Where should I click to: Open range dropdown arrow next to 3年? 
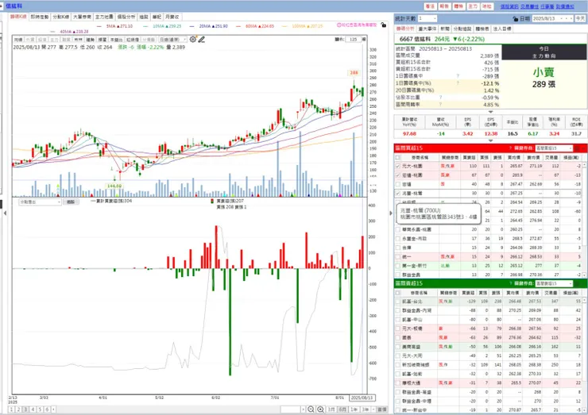373,409
